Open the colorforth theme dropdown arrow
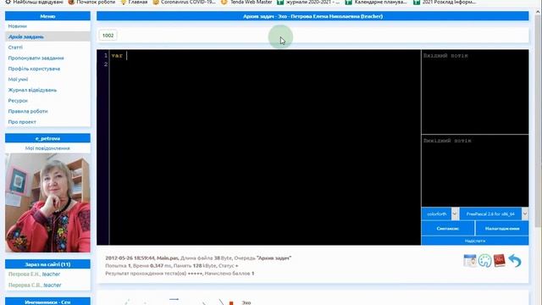542x305 pixels. (455, 214)
